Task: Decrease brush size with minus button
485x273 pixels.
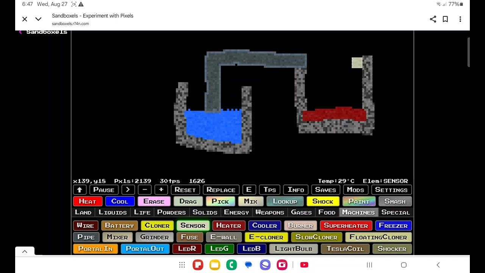Action: tap(145, 190)
